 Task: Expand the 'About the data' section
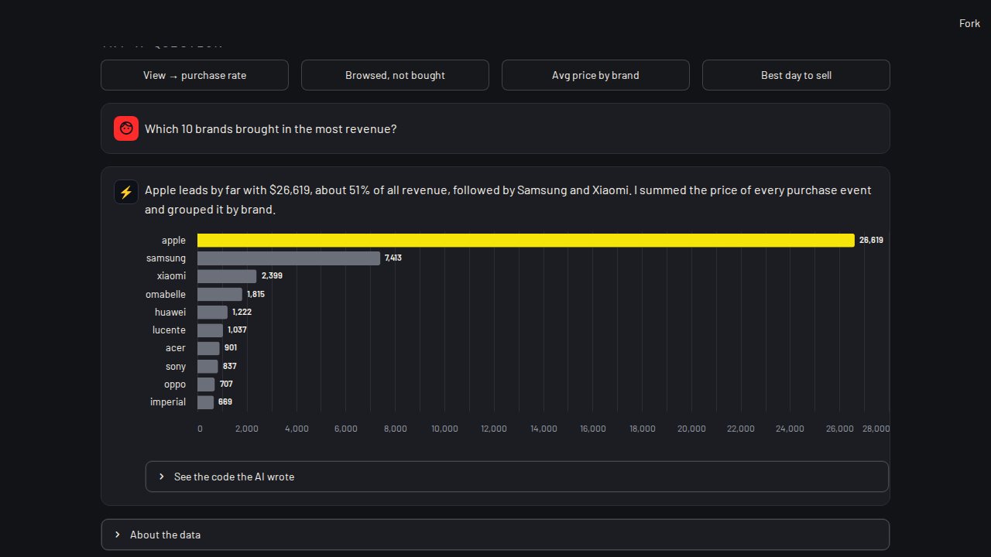tap(495, 535)
